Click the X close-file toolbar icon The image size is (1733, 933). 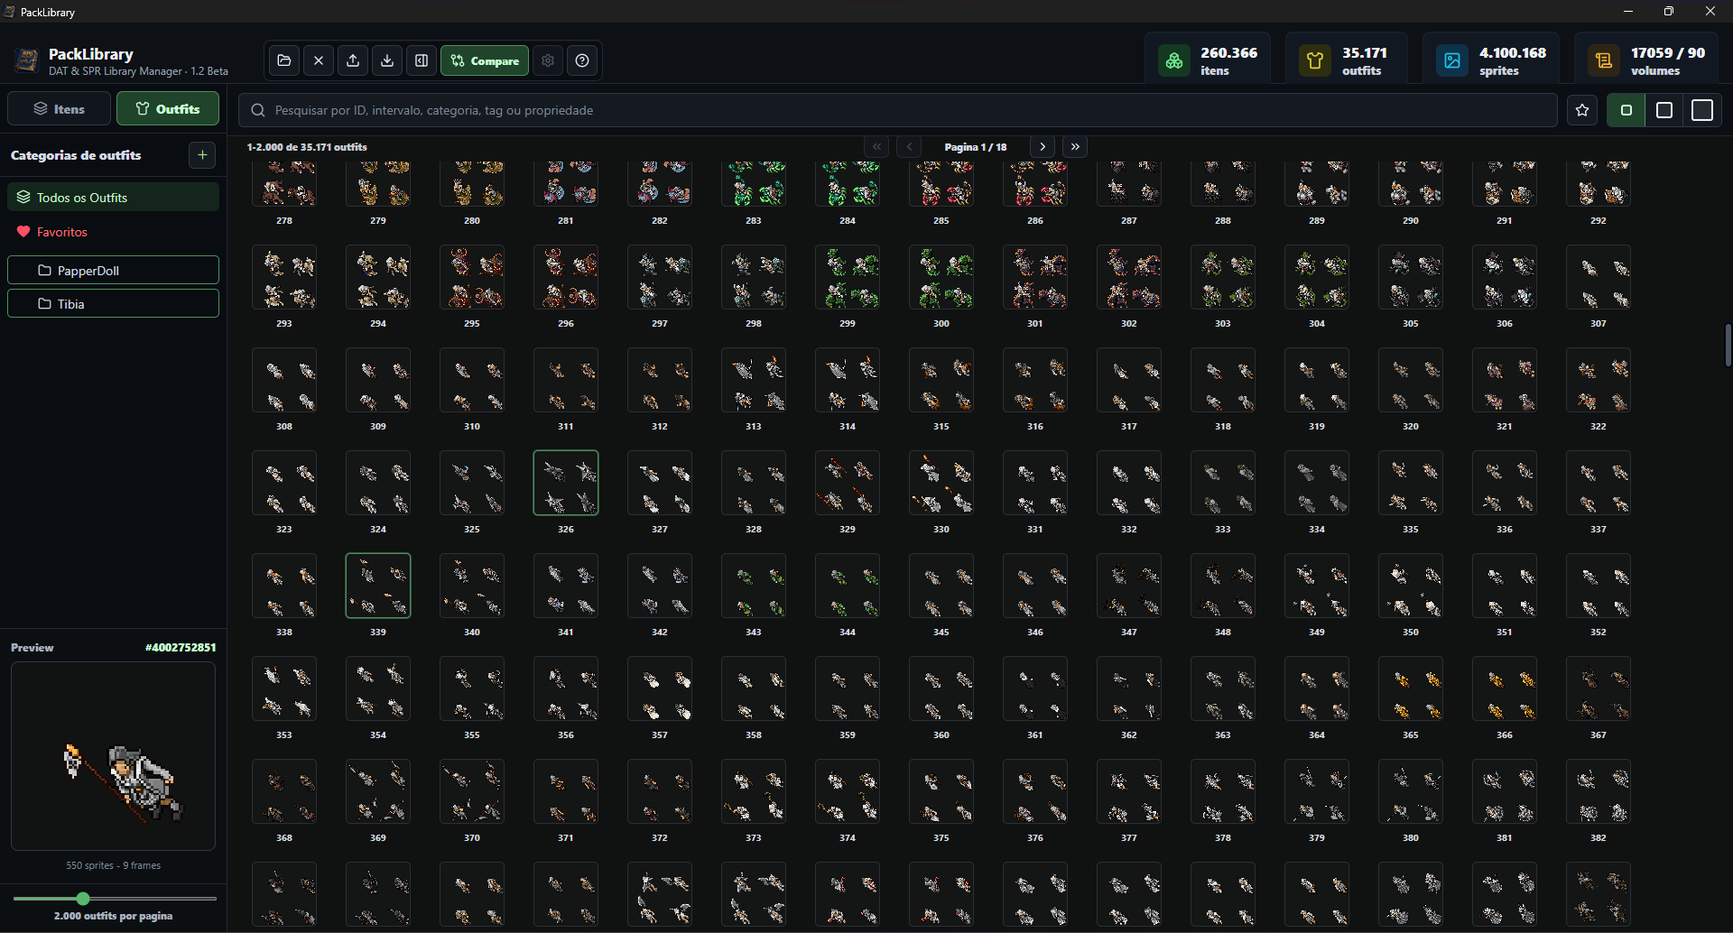pos(319,60)
